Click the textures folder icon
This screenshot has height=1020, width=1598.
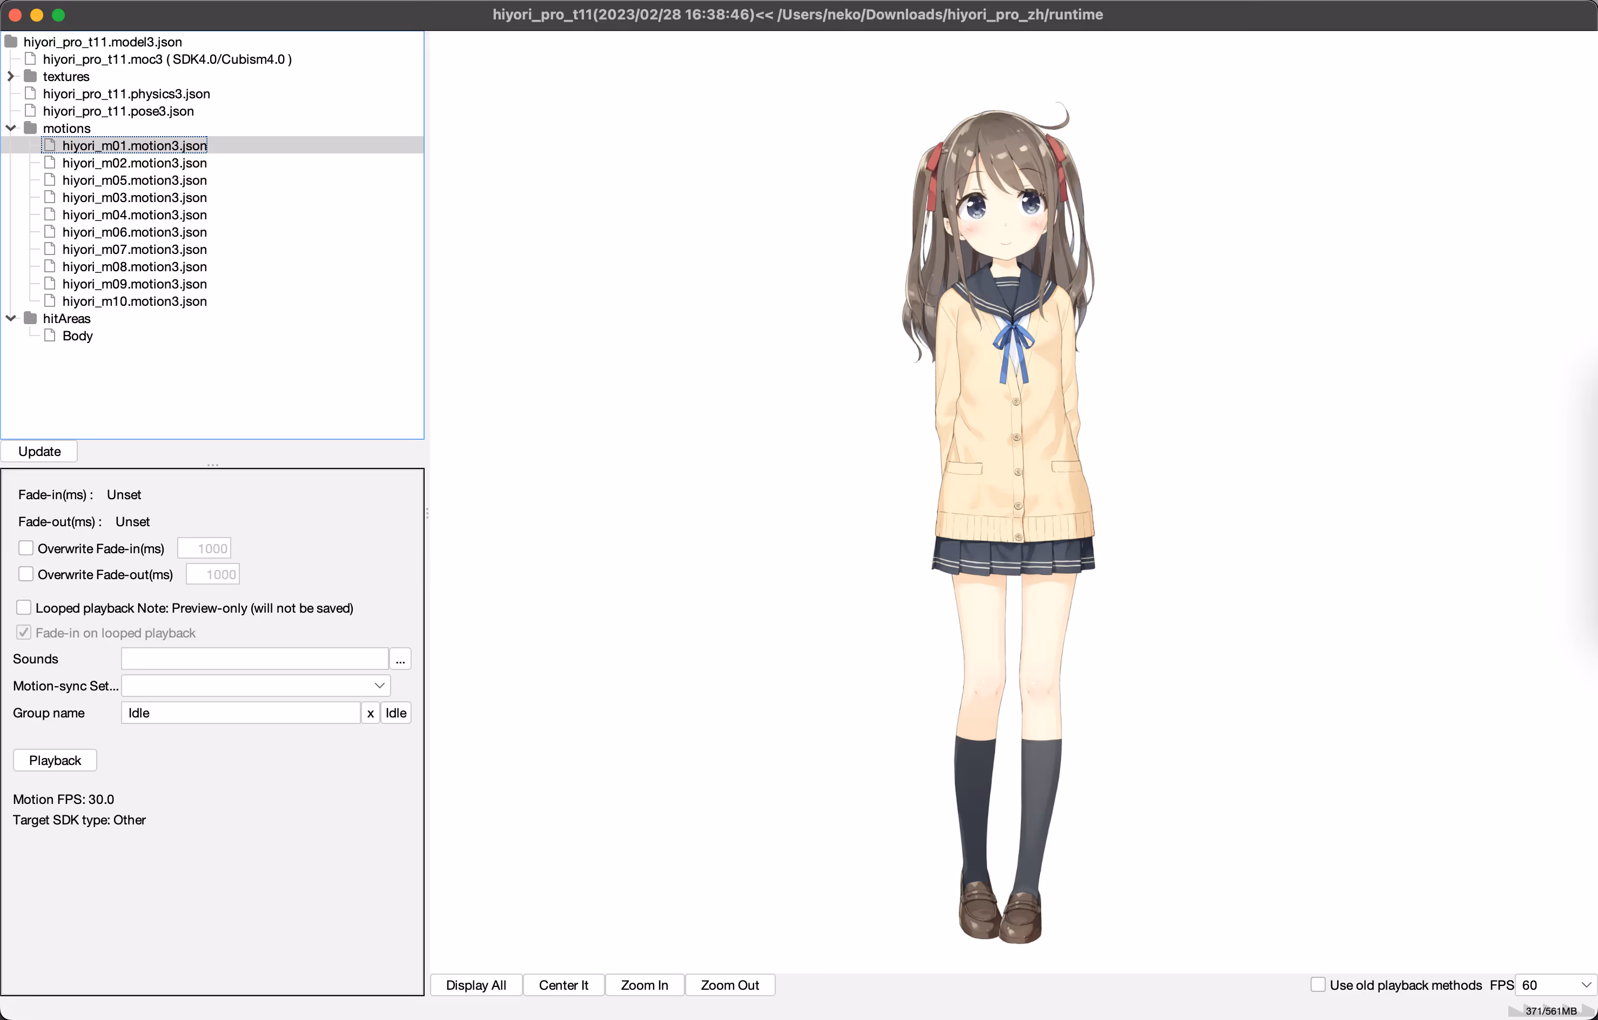click(x=30, y=76)
